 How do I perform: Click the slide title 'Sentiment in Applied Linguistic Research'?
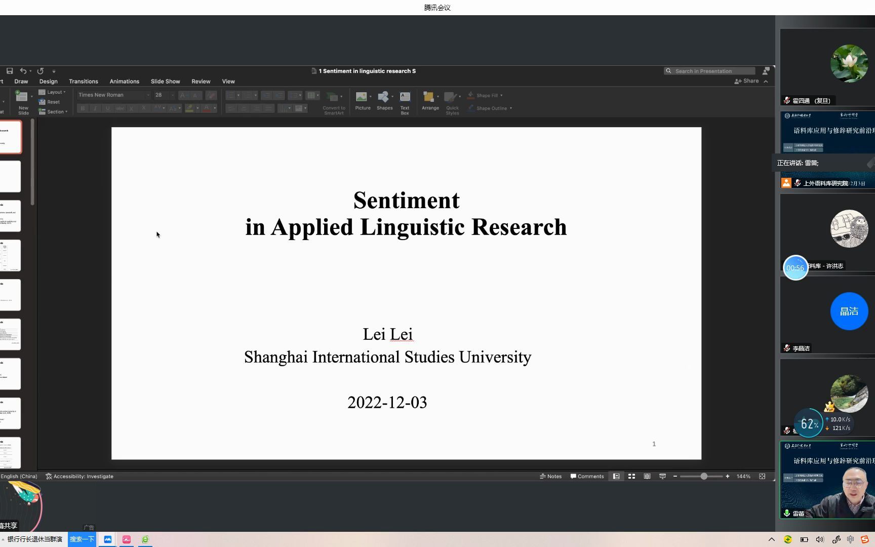tap(406, 213)
